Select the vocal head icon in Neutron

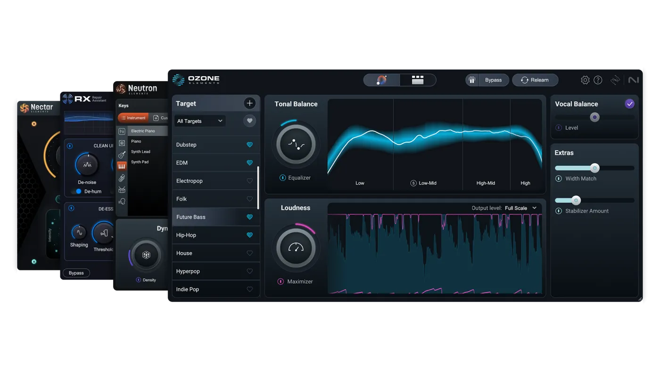pyautogui.click(x=122, y=202)
